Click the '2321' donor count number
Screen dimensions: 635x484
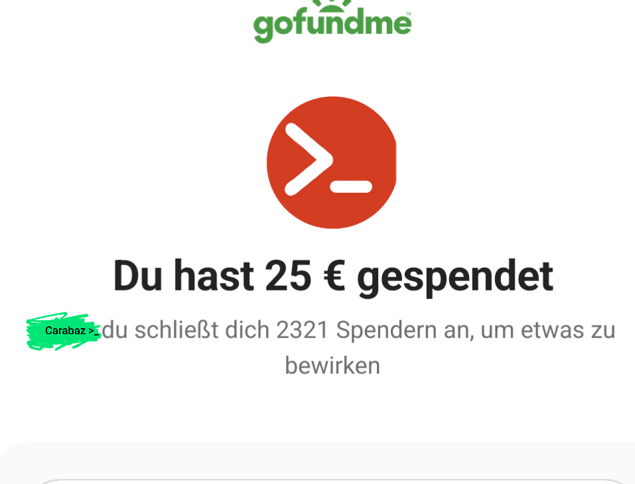[x=302, y=330]
